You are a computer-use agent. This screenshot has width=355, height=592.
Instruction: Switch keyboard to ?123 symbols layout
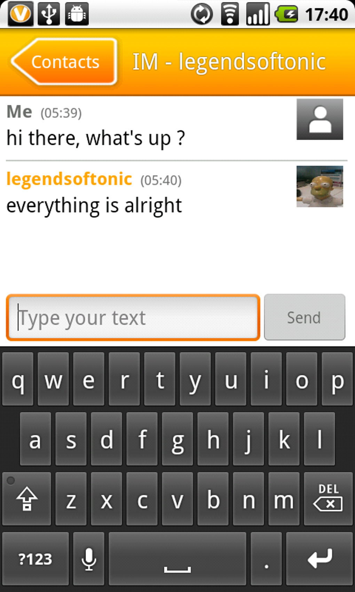coord(35,559)
